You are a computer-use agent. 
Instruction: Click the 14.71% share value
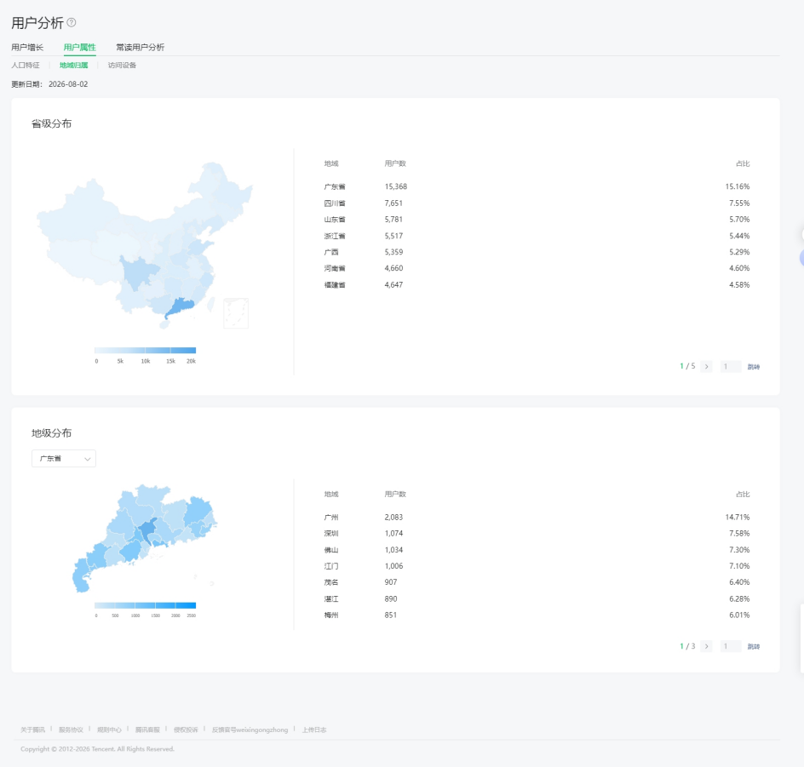point(738,517)
